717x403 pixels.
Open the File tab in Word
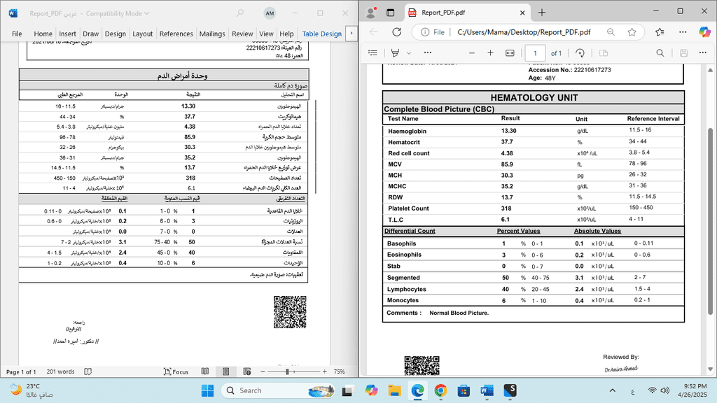point(17,34)
